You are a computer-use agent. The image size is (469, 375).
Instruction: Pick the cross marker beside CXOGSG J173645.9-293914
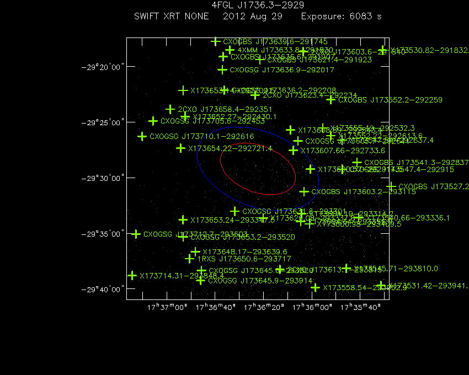(200, 281)
